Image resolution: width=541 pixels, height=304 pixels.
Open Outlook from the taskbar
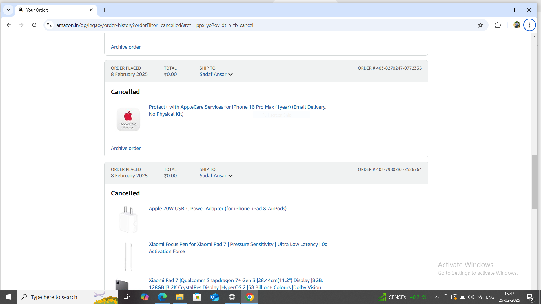pos(215,297)
